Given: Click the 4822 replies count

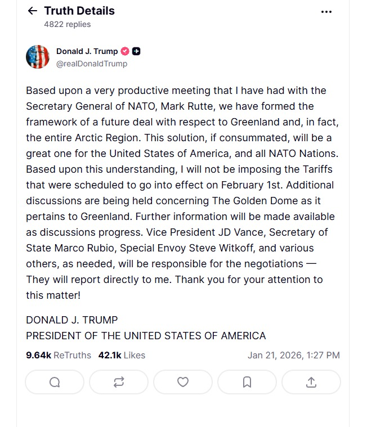Looking at the screenshot, I should pos(67,24).
